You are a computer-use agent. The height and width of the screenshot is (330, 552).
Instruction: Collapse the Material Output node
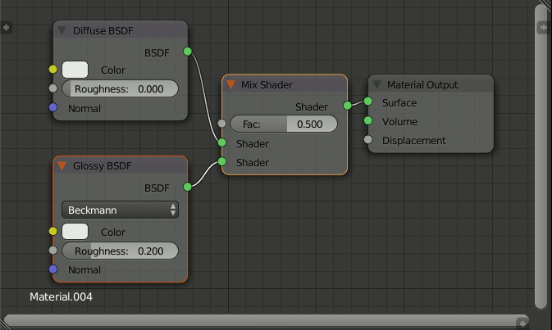tap(376, 84)
